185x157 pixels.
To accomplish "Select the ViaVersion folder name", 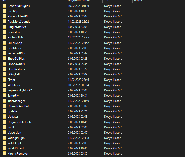I will coord(14,133).
